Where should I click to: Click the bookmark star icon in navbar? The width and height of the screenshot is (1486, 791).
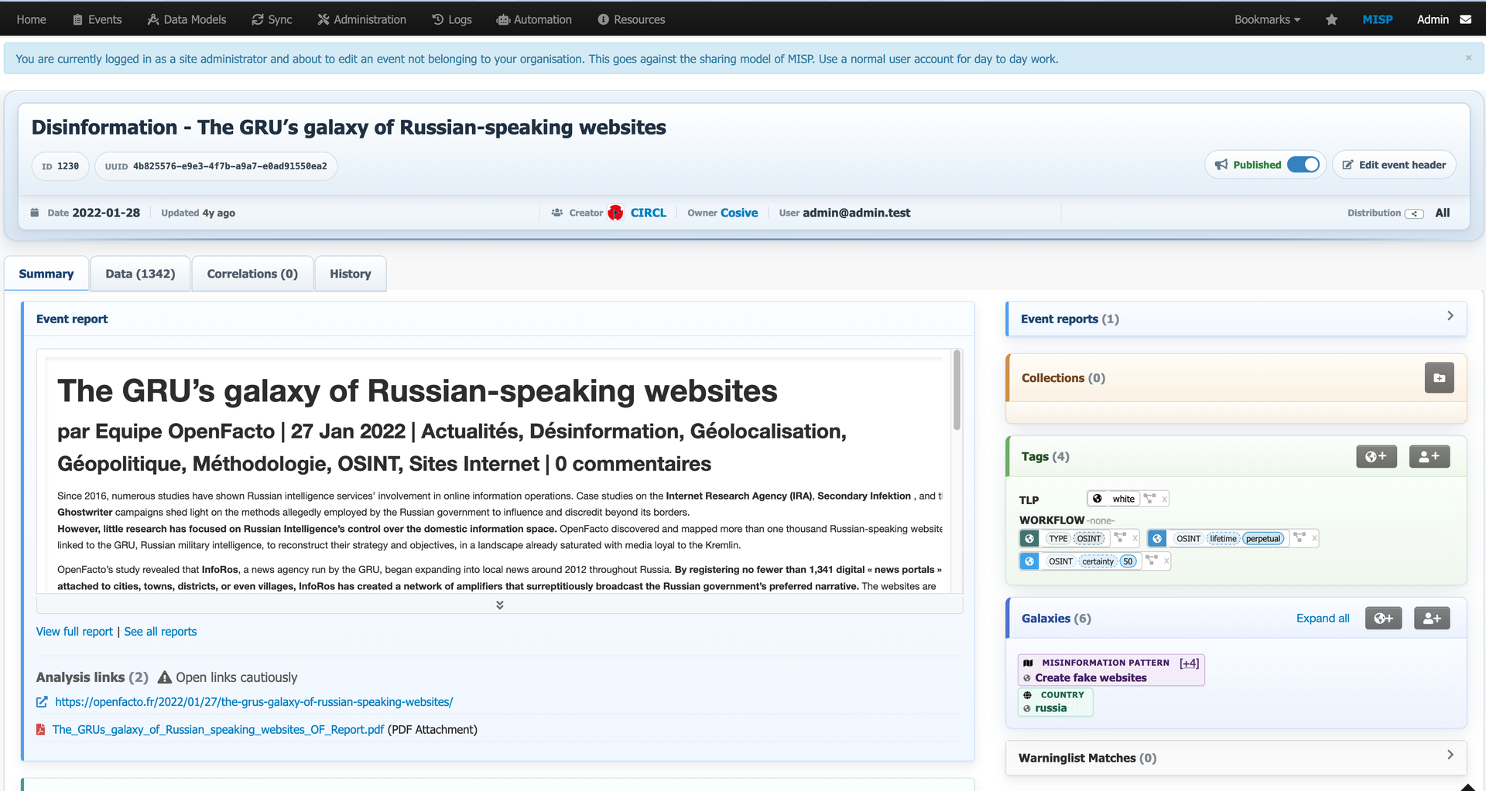click(1331, 19)
